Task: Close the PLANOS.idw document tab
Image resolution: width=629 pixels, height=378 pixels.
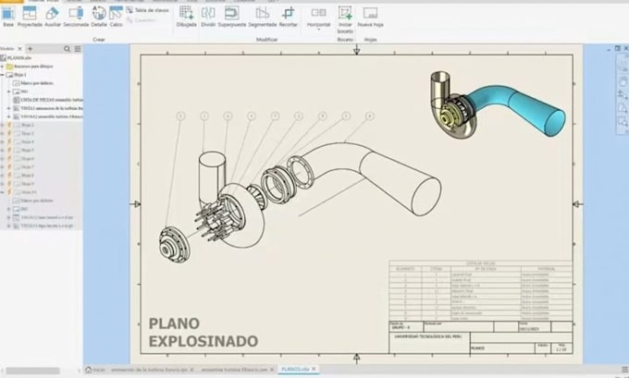Action: click(314, 369)
